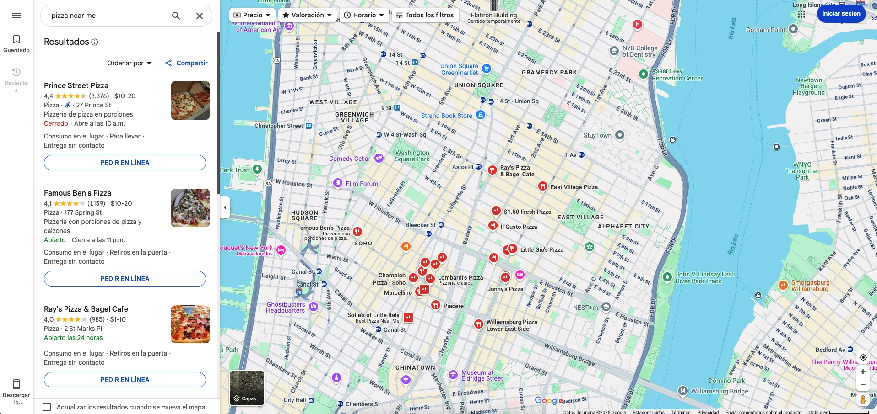Open Términos link in footer

point(681,412)
